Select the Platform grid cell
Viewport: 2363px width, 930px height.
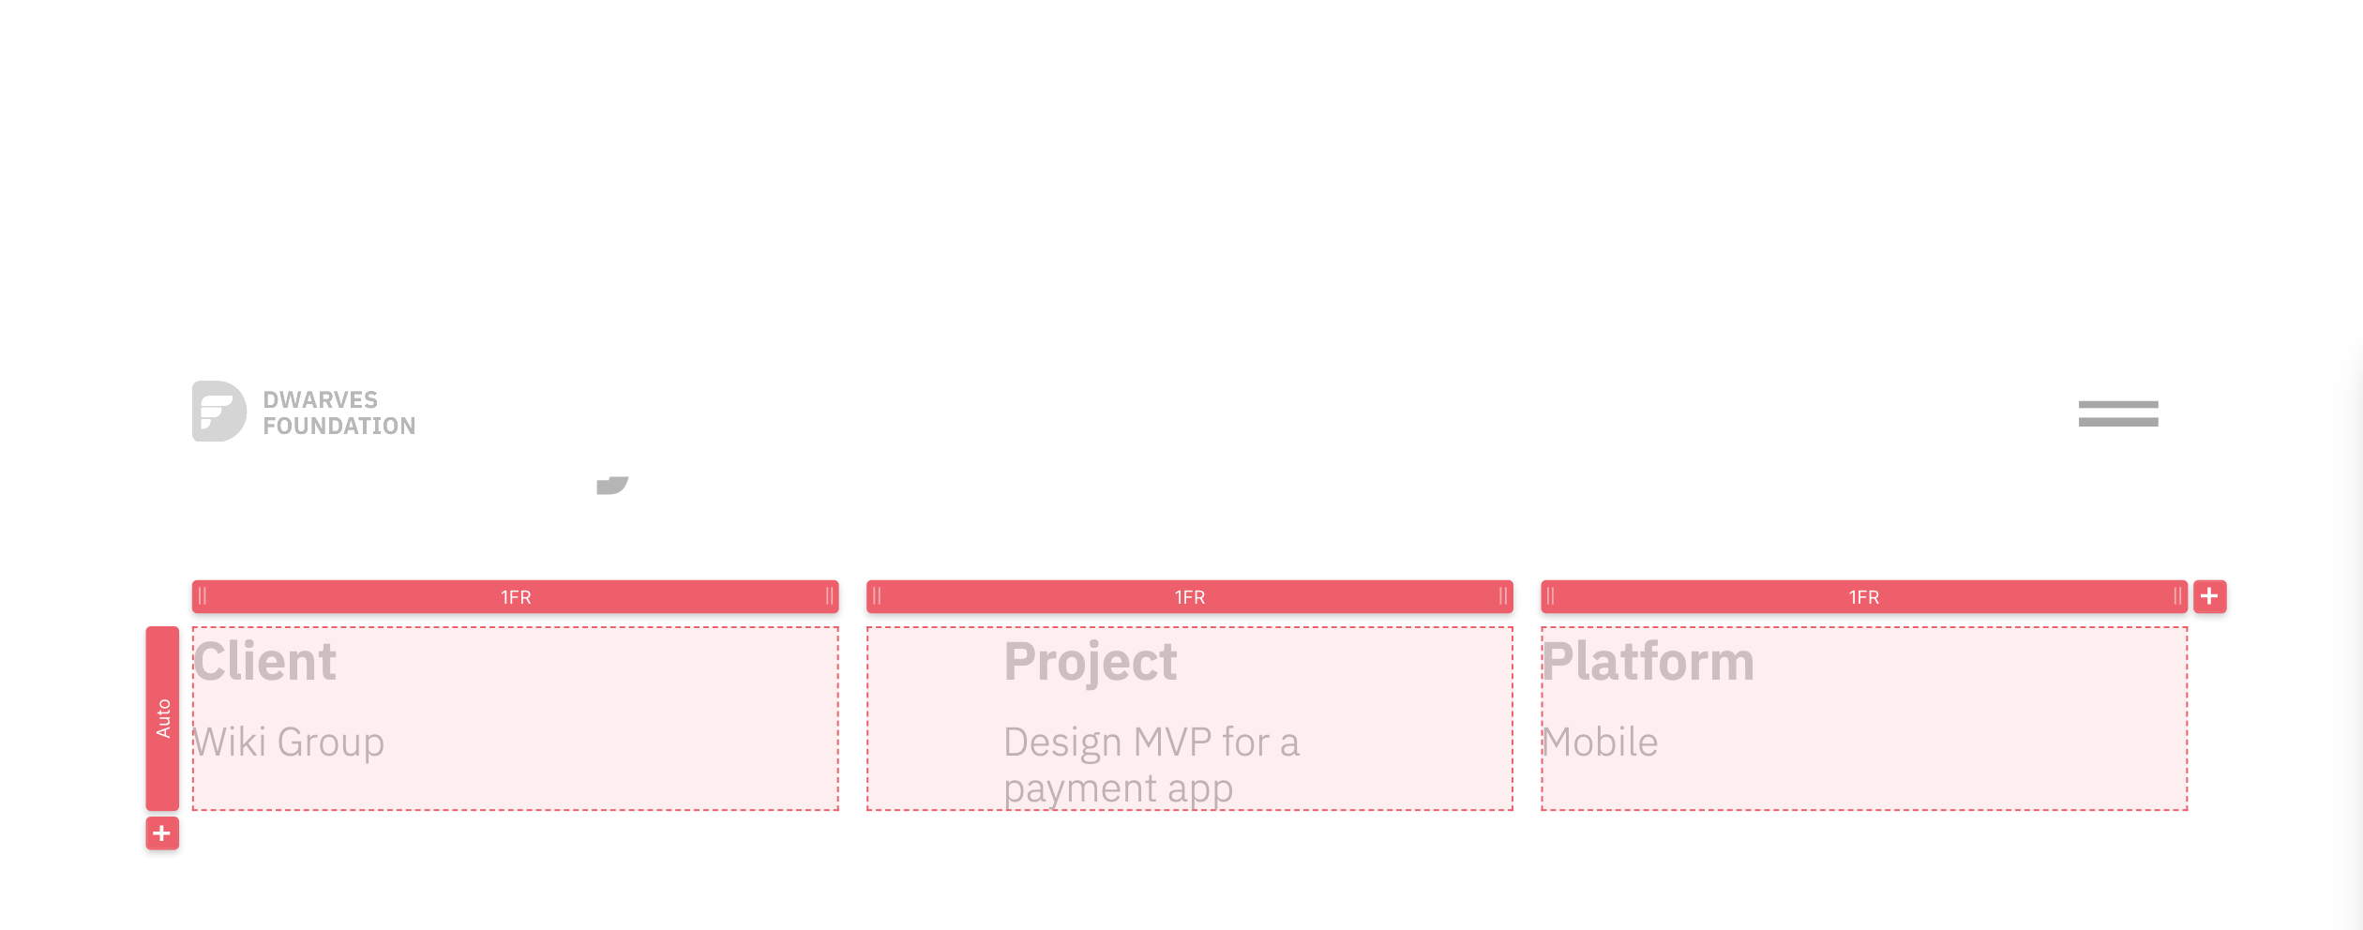click(1864, 718)
